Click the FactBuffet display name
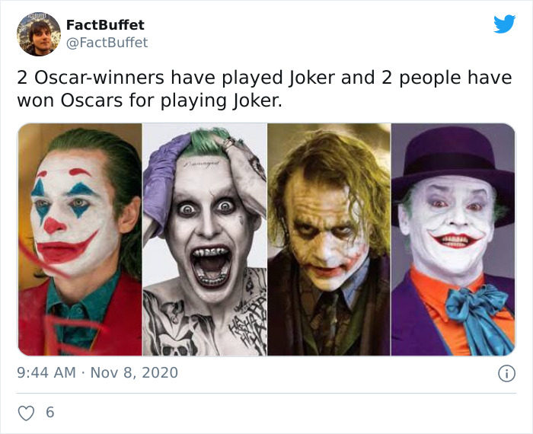Screen dimensions: 533x434 point(105,24)
